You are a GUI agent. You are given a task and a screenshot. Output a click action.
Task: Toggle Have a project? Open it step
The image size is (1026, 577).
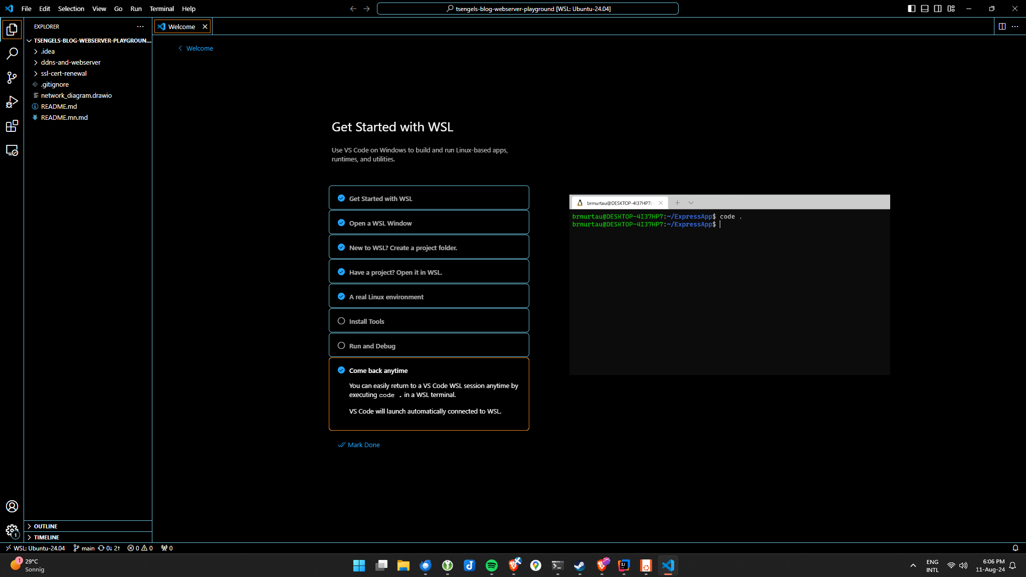341,272
